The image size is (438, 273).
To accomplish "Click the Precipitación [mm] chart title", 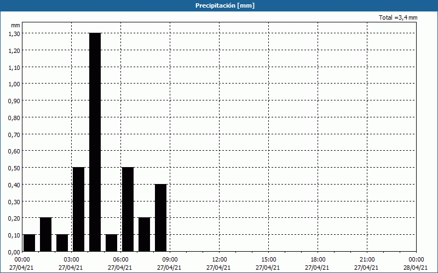I will point(225,5).
